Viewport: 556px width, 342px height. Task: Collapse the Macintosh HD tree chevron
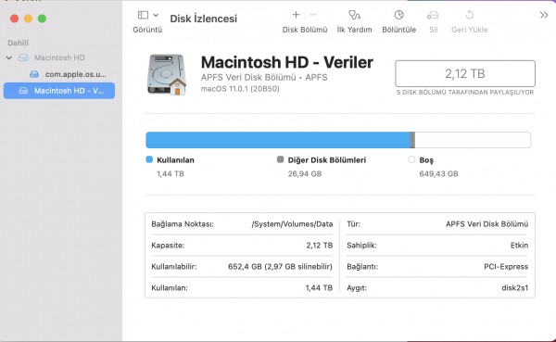pyautogui.click(x=9, y=57)
